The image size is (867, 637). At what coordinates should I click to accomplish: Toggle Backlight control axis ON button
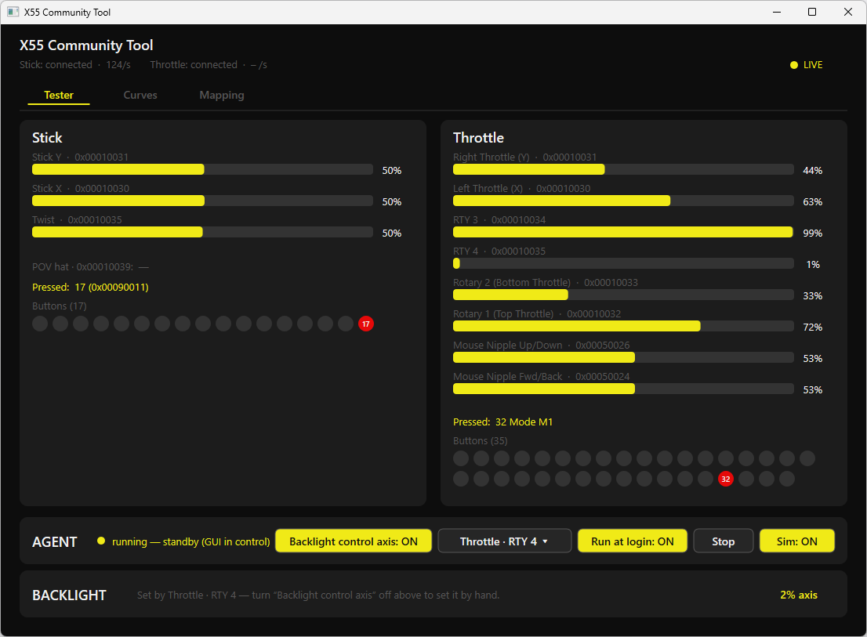[354, 541]
